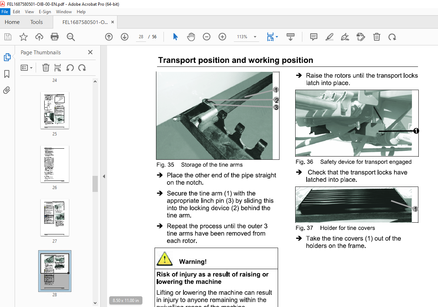Toggle the Bookmarks side panel

[7, 74]
